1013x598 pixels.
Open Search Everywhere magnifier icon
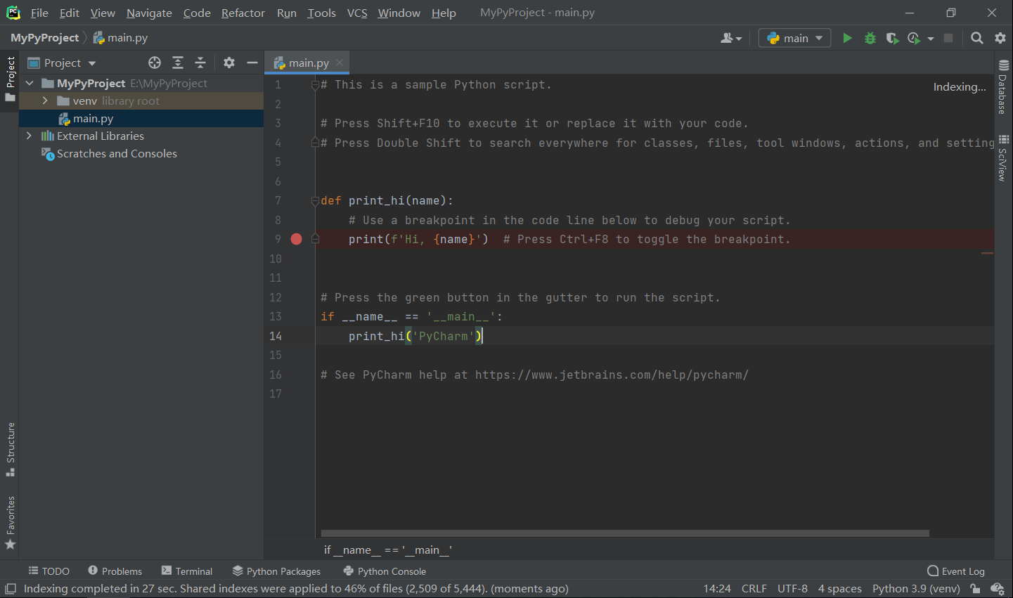[x=977, y=38]
